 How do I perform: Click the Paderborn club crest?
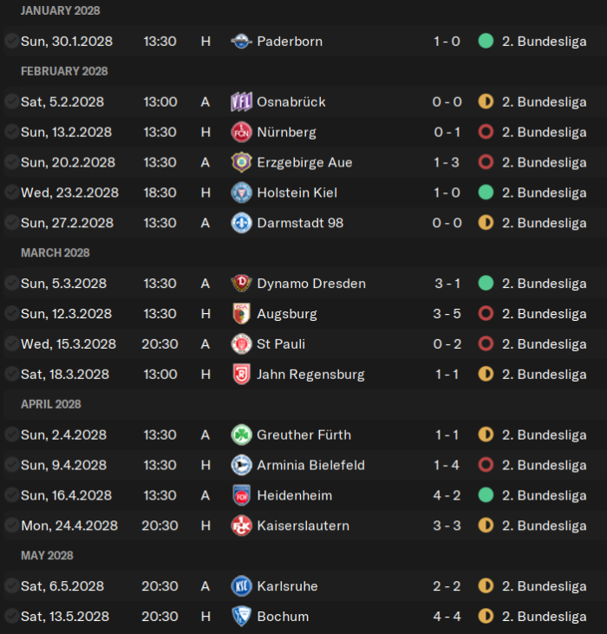(241, 42)
